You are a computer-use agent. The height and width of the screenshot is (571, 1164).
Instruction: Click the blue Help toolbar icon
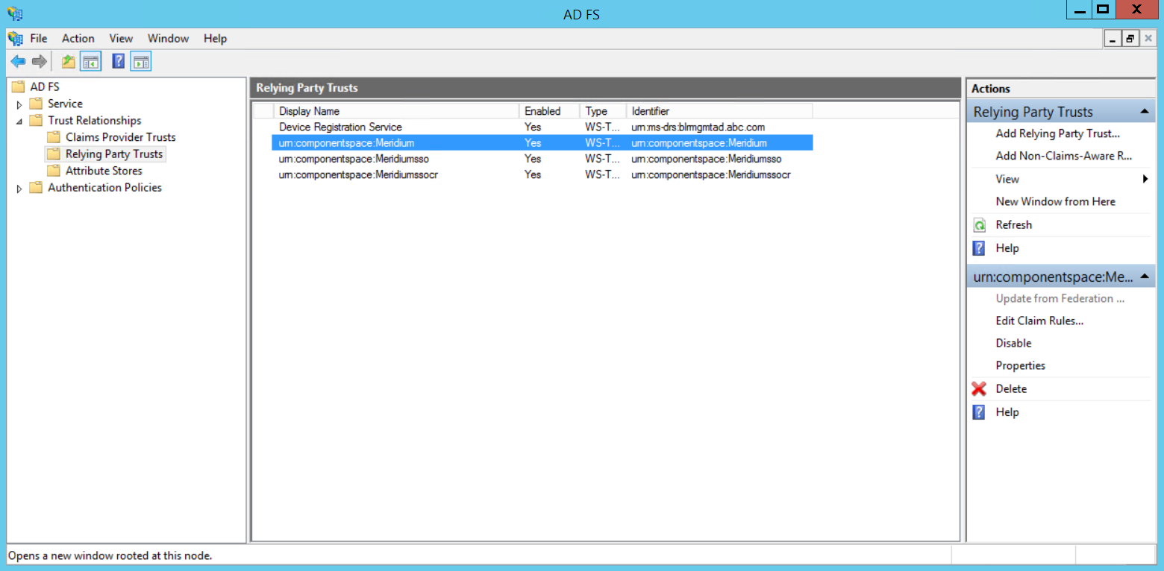[118, 62]
